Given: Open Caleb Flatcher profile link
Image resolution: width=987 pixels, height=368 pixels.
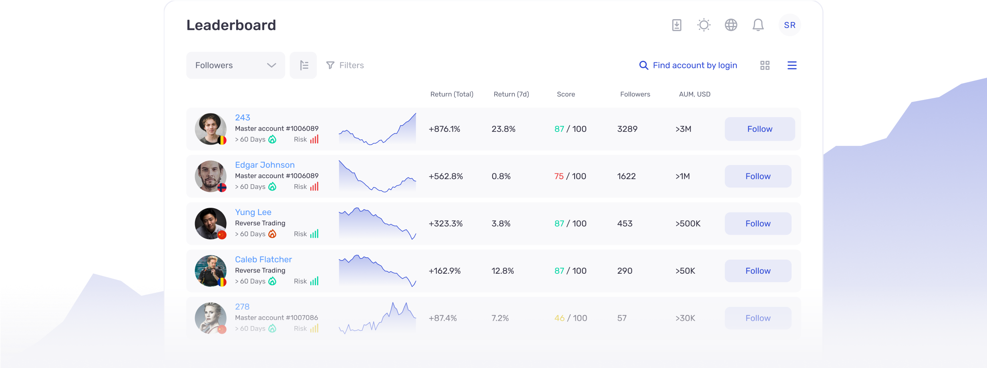Looking at the screenshot, I should click(263, 259).
